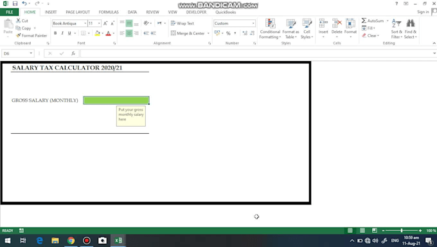The width and height of the screenshot is (437, 247).
Task: Open the QuickBooks tab
Action: pos(226,12)
